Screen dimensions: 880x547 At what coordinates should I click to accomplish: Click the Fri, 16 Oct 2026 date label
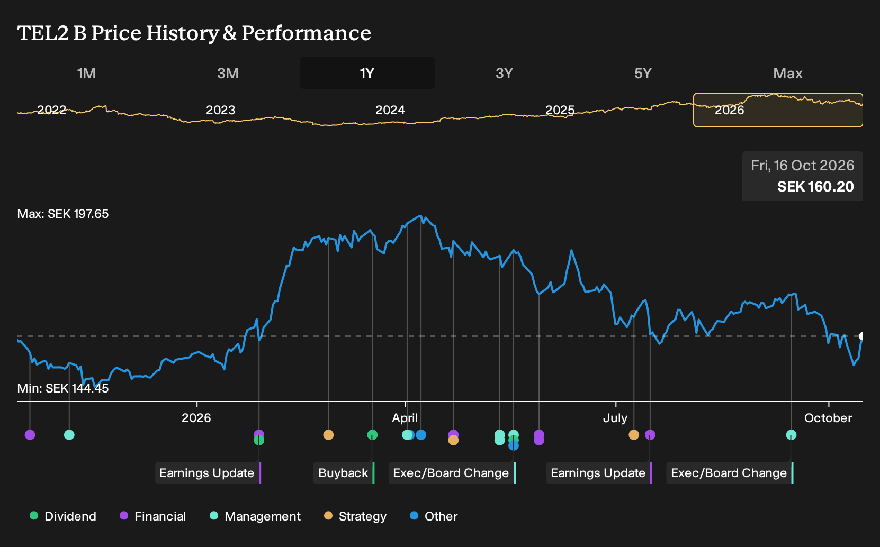[803, 166]
